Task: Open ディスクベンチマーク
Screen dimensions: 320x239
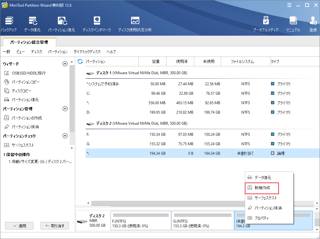Action: [96, 24]
